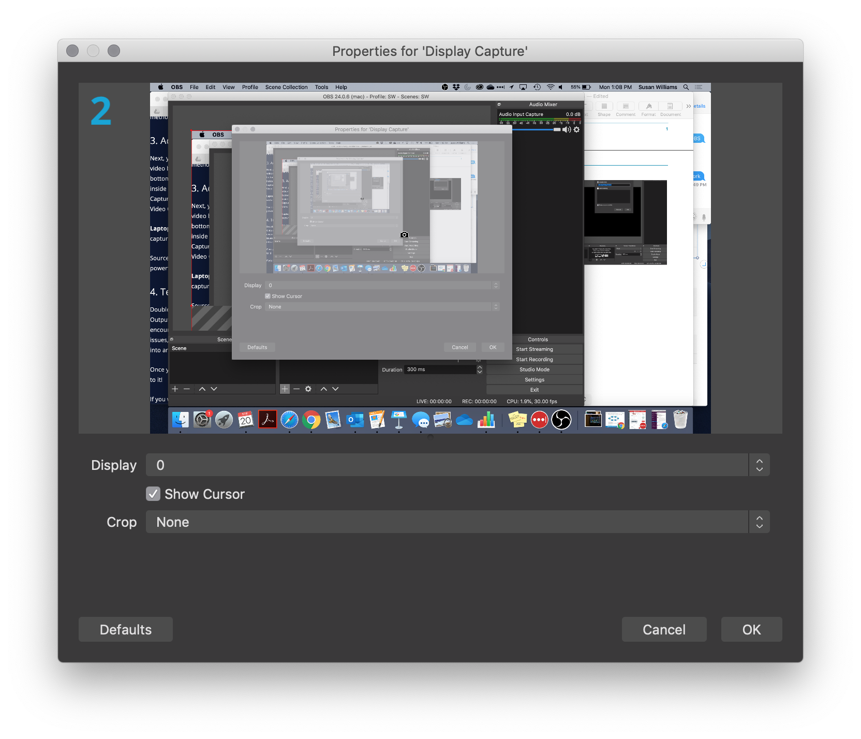The width and height of the screenshot is (861, 739).
Task: Click the Safari compass icon in dock
Action: [x=289, y=420]
